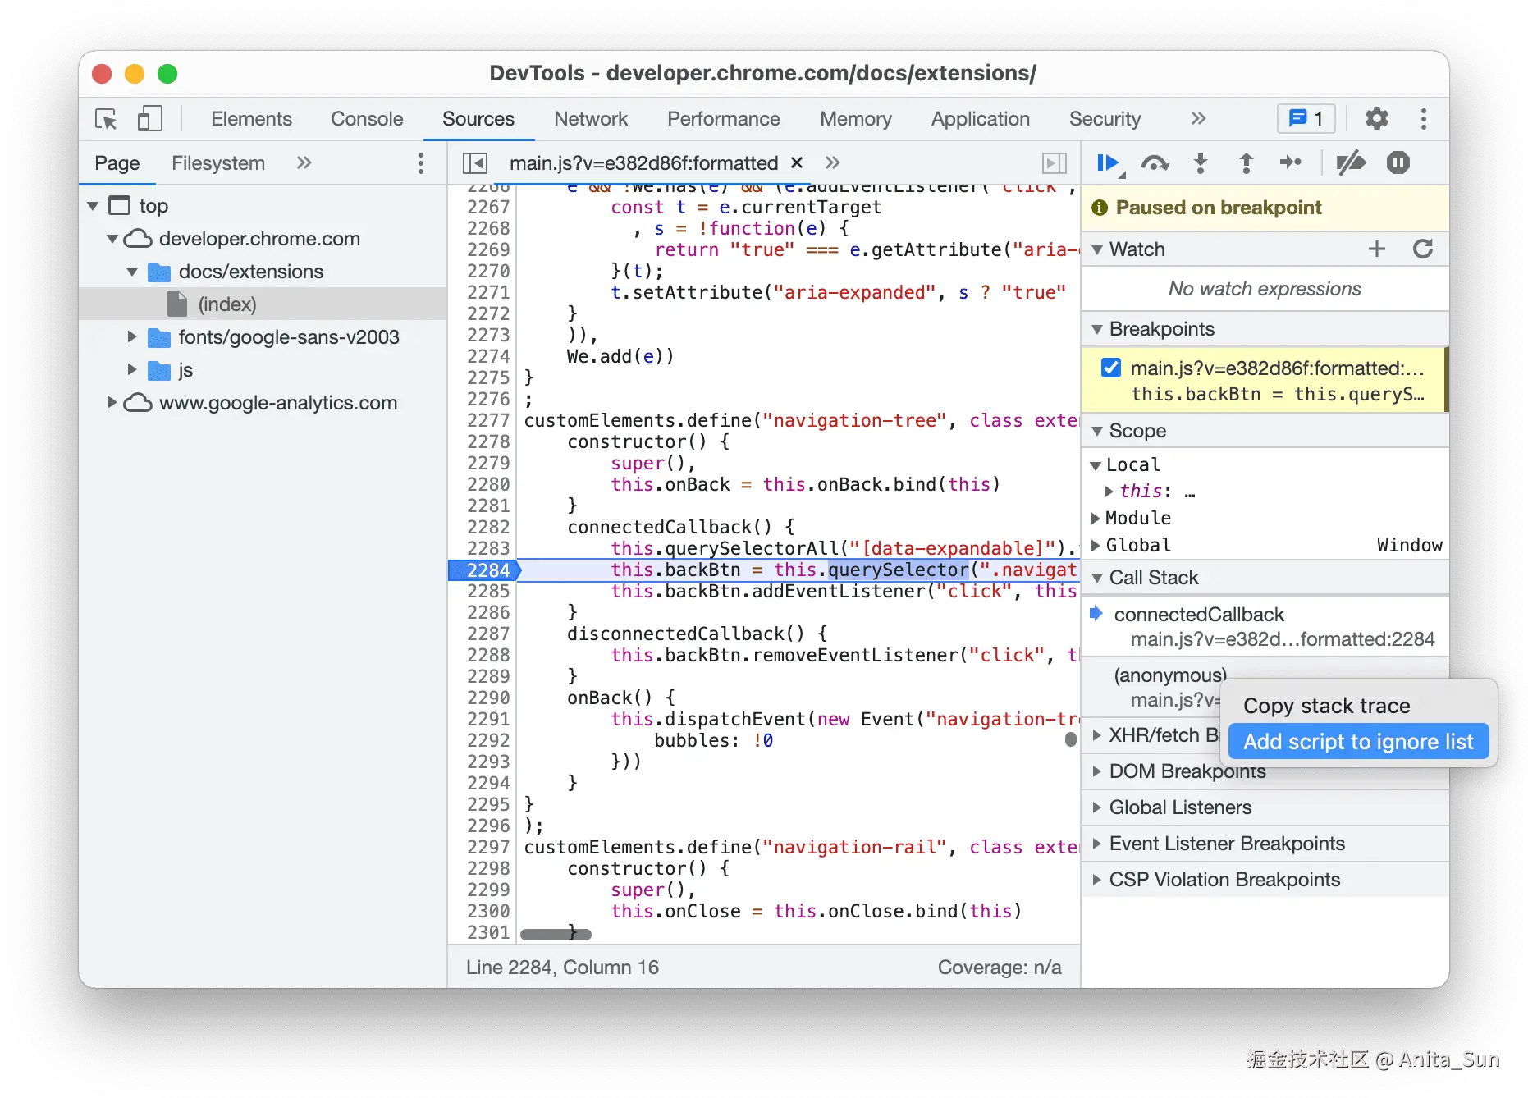Screen dimensions: 1528x1098
Task: Collapse developer.chrome.com tree node
Action: click(112, 239)
